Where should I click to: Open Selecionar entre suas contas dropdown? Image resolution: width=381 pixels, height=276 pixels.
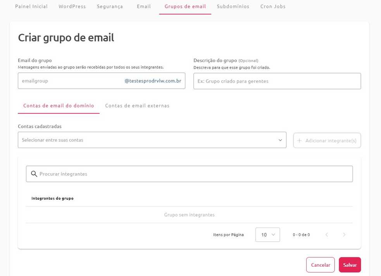(x=152, y=140)
